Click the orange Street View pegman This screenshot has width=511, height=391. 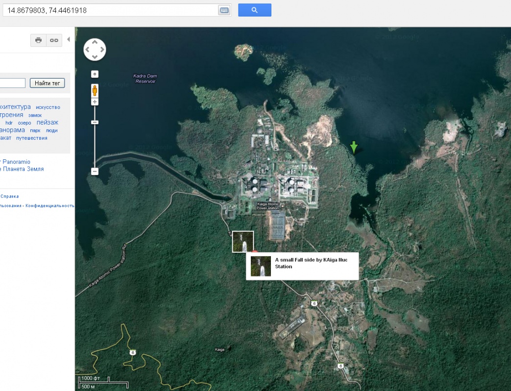point(95,90)
